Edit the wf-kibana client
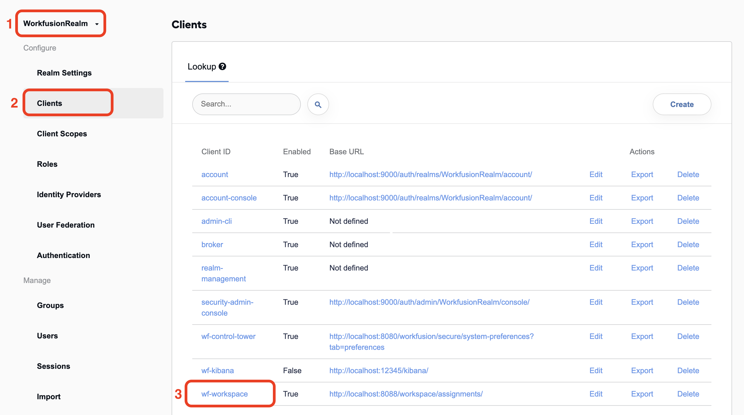The height and width of the screenshot is (415, 744). [595, 370]
